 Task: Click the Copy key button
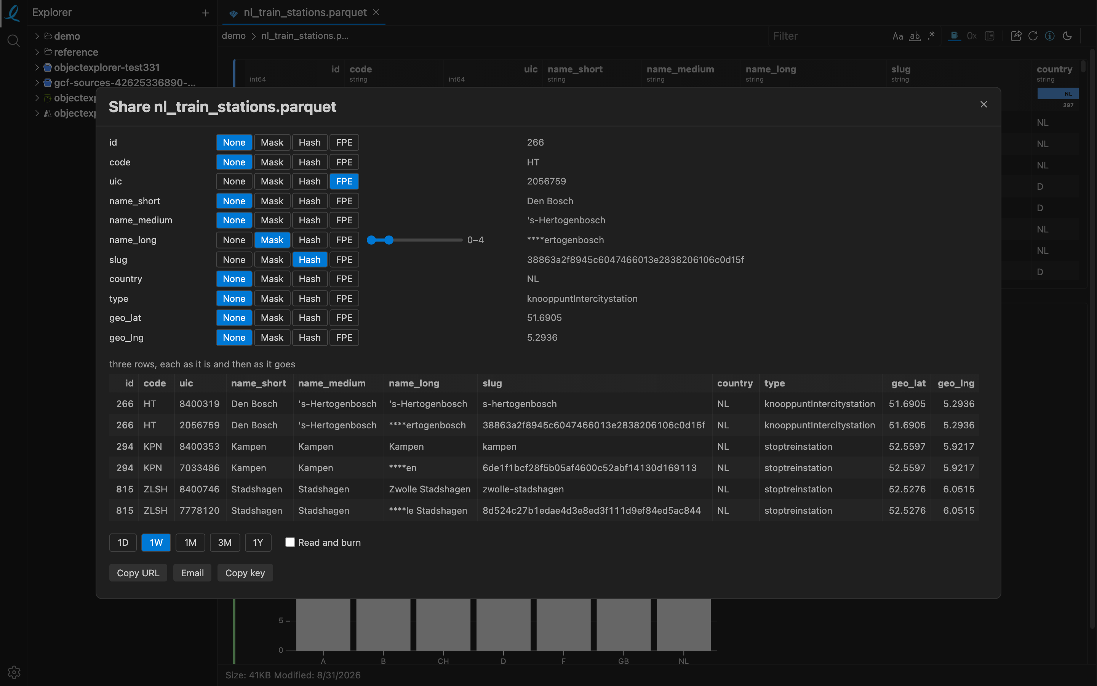tap(245, 573)
